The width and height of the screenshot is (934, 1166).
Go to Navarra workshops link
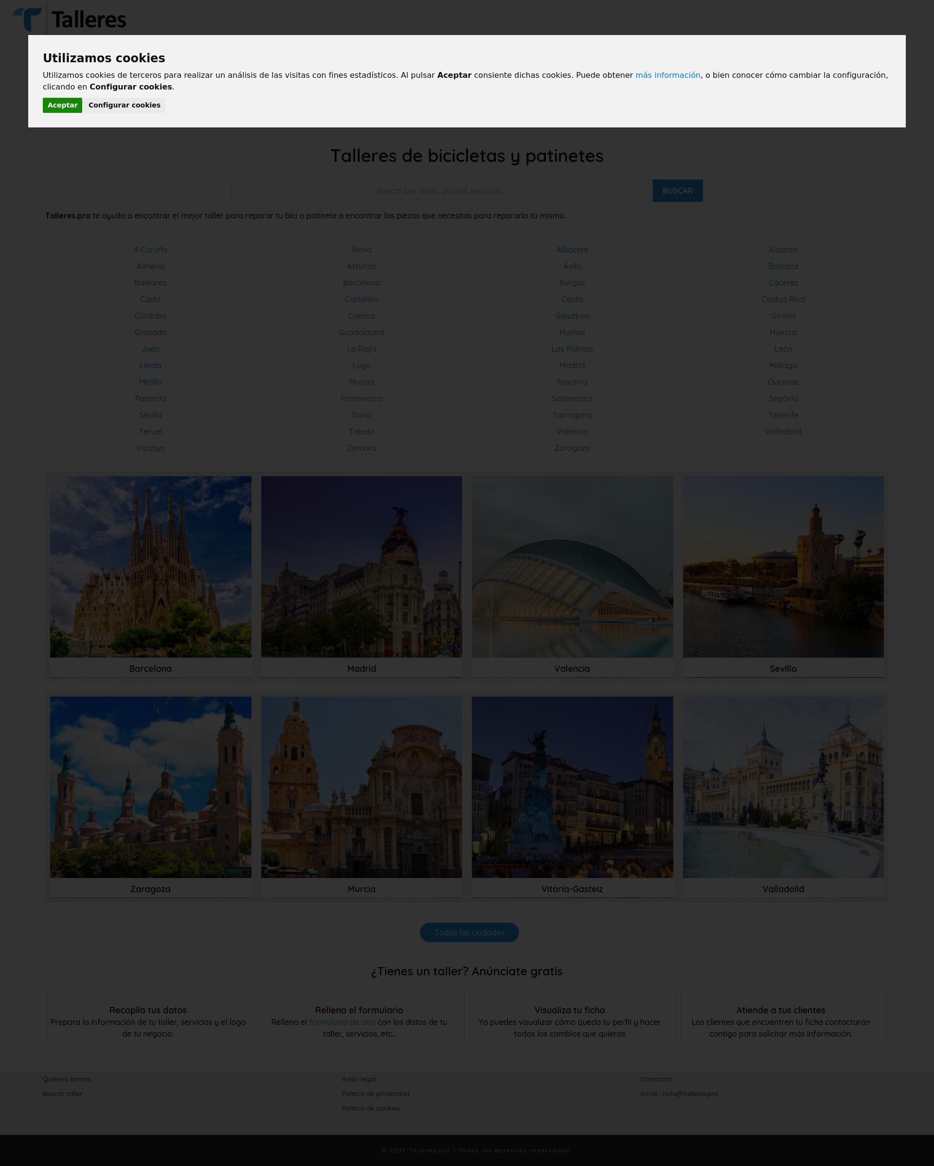click(572, 382)
